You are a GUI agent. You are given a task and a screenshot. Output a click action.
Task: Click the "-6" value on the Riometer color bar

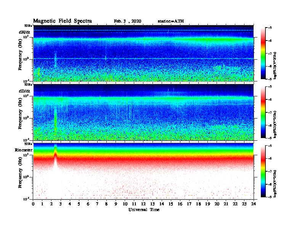click(270, 159)
